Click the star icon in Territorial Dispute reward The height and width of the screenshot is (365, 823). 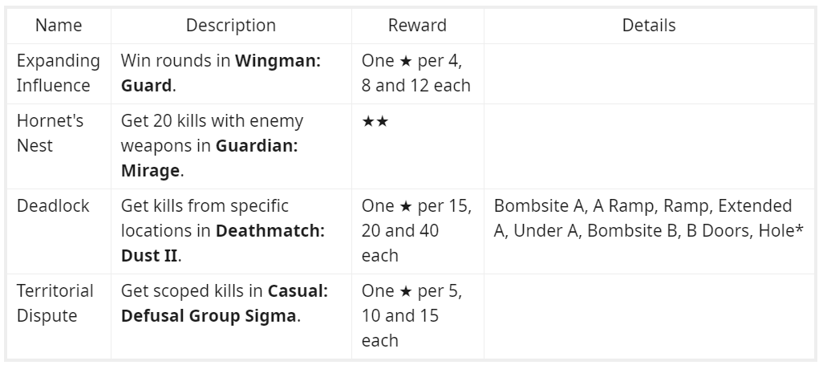[405, 291]
